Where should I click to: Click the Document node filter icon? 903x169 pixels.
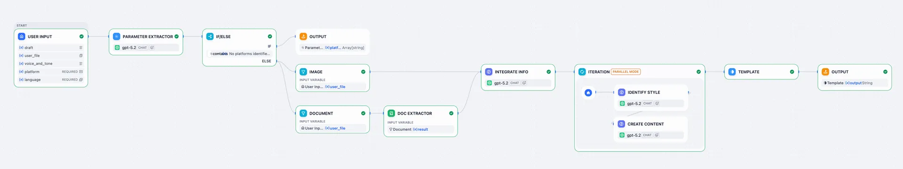point(303,113)
